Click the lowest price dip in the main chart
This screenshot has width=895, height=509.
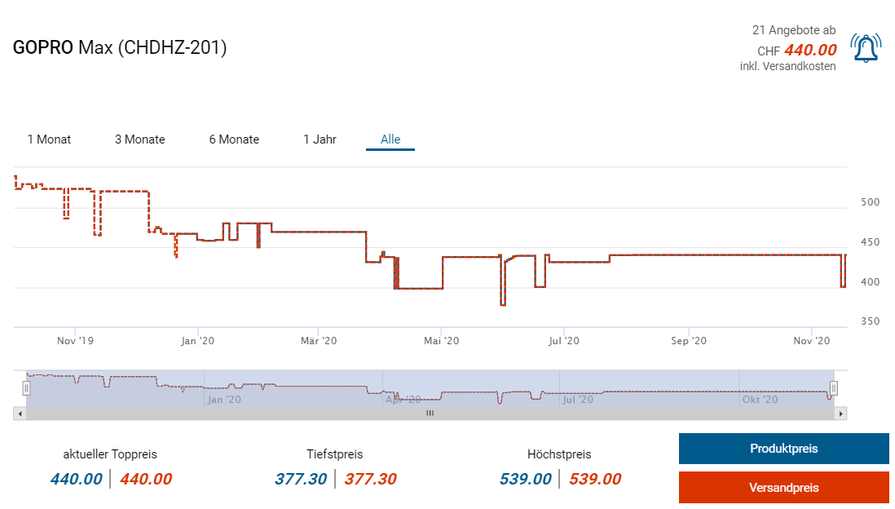[x=503, y=303]
